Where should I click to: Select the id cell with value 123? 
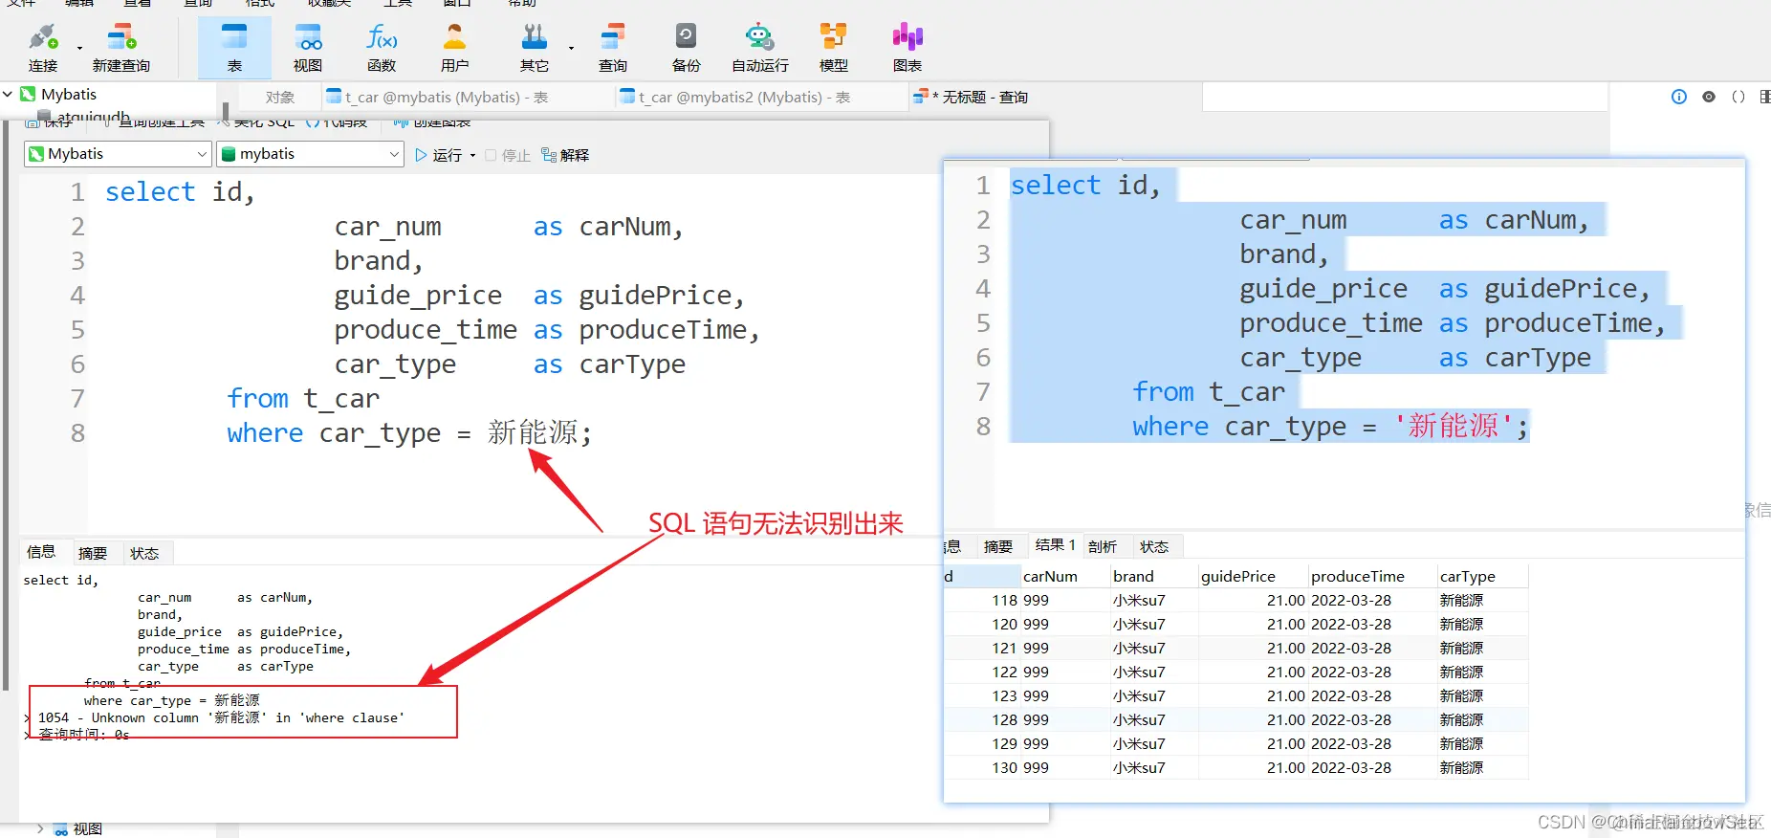982,696
